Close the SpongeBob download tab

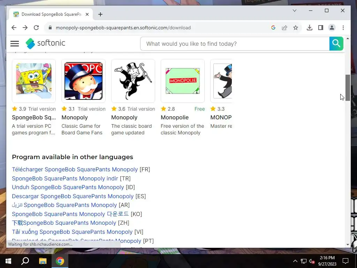coord(87,14)
